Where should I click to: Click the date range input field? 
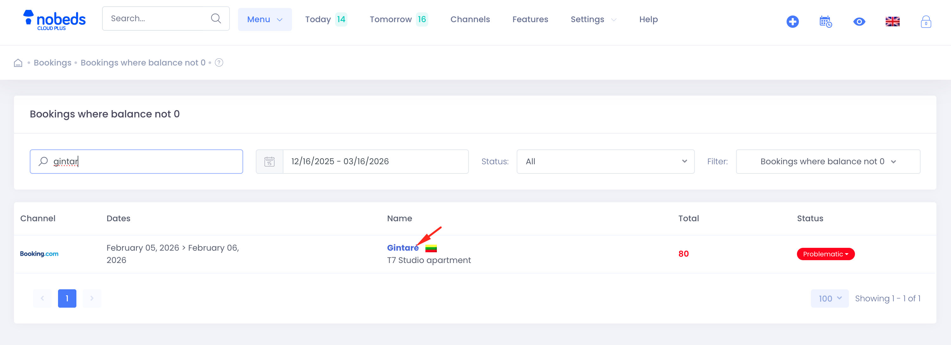(x=375, y=161)
